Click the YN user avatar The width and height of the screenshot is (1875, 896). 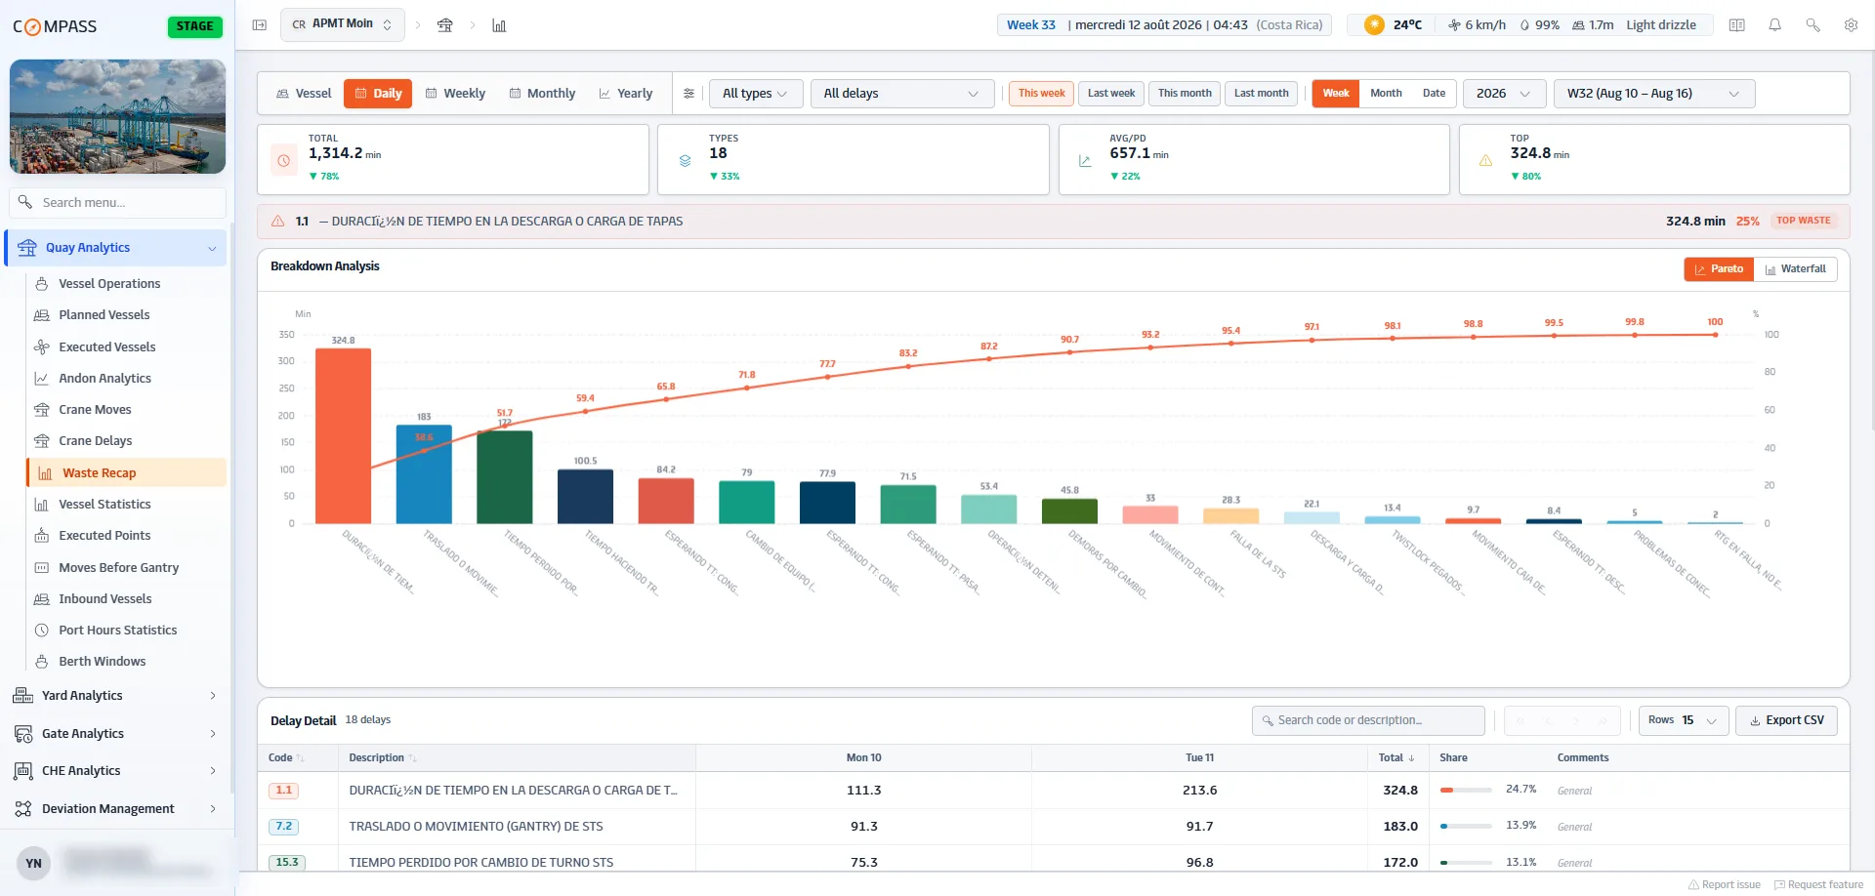[33, 863]
